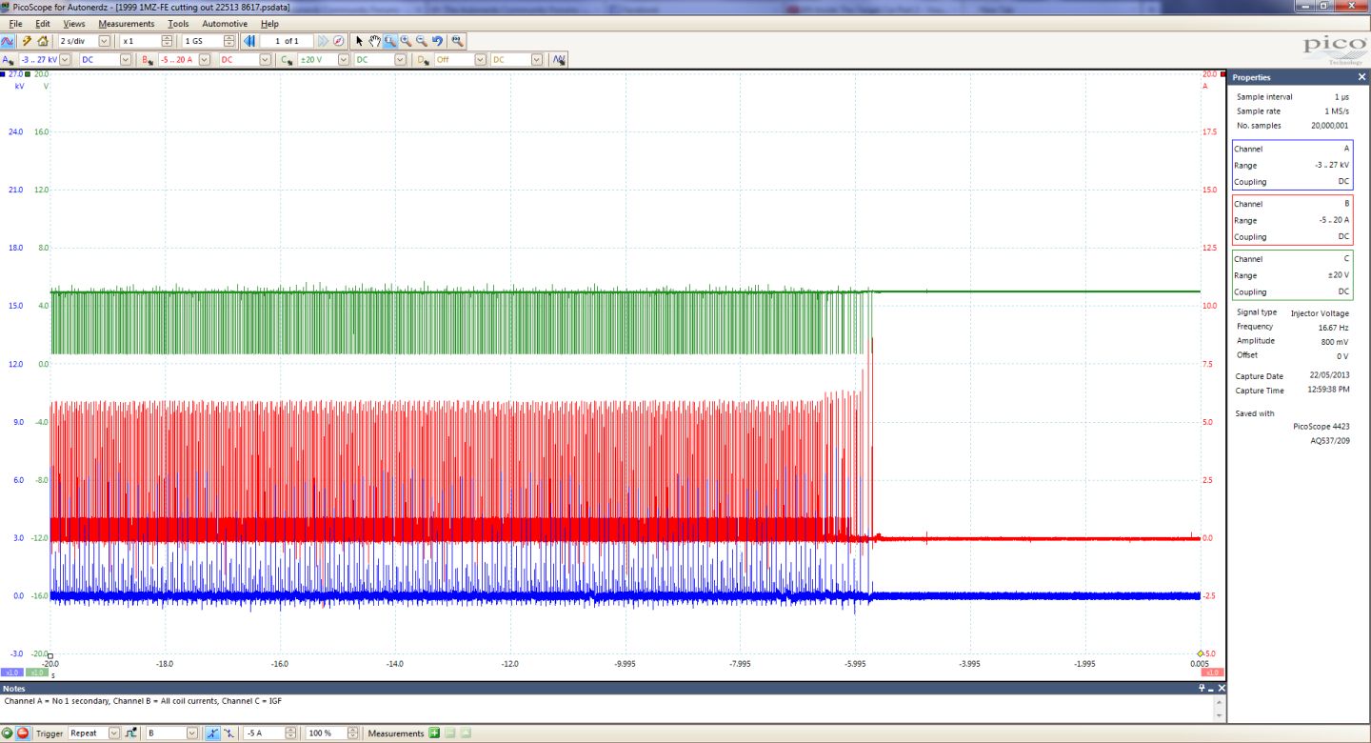The image size is (1371, 743).
Task: Open Channel C DC coupling dropdown
Action: [x=401, y=59]
